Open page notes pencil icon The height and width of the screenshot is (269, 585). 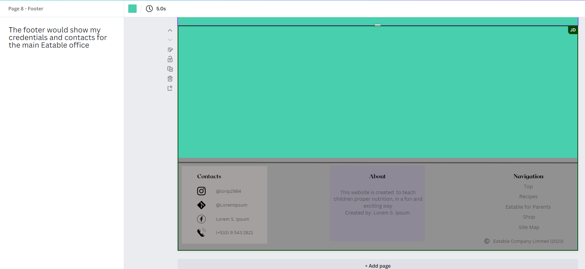170,50
